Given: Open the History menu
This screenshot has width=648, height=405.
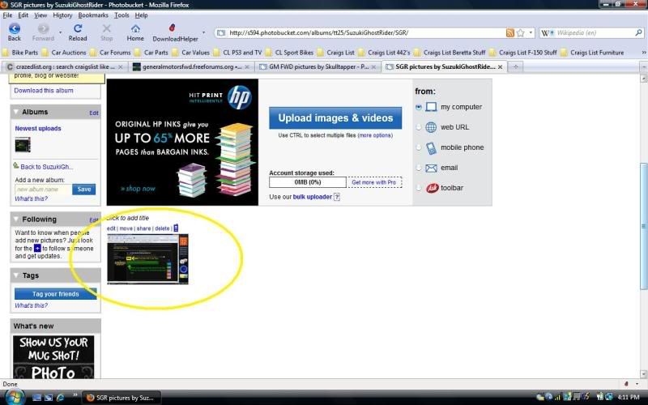Looking at the screenshot, I should pyautogui.click(x=62, y=15).
